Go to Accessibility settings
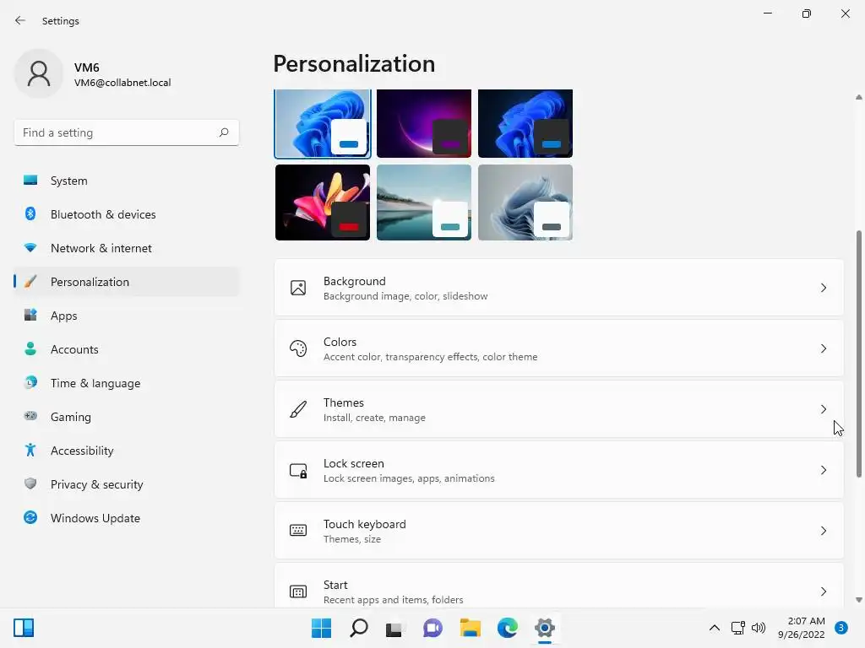Image resolution: width=865 pixels, height=648 pixels. pos(127,451)
